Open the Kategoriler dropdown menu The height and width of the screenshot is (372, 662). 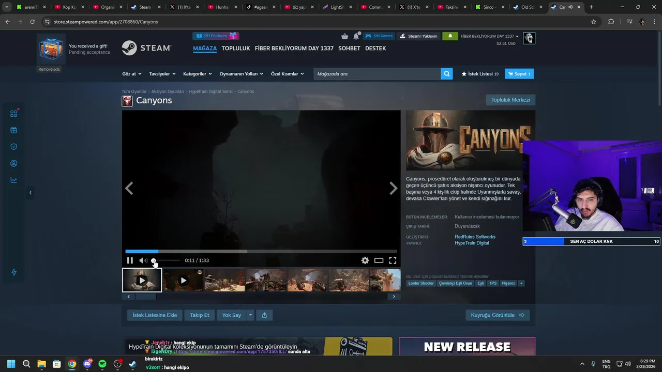198,74
